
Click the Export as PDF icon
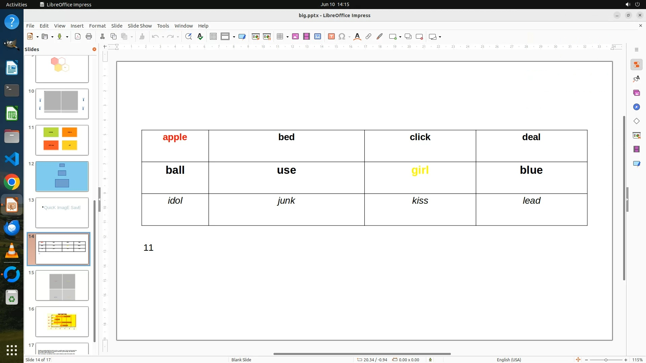pyautogui.click(x=78, y=37)
